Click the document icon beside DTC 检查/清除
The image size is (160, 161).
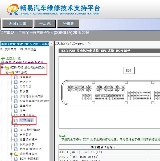point(16,130)
